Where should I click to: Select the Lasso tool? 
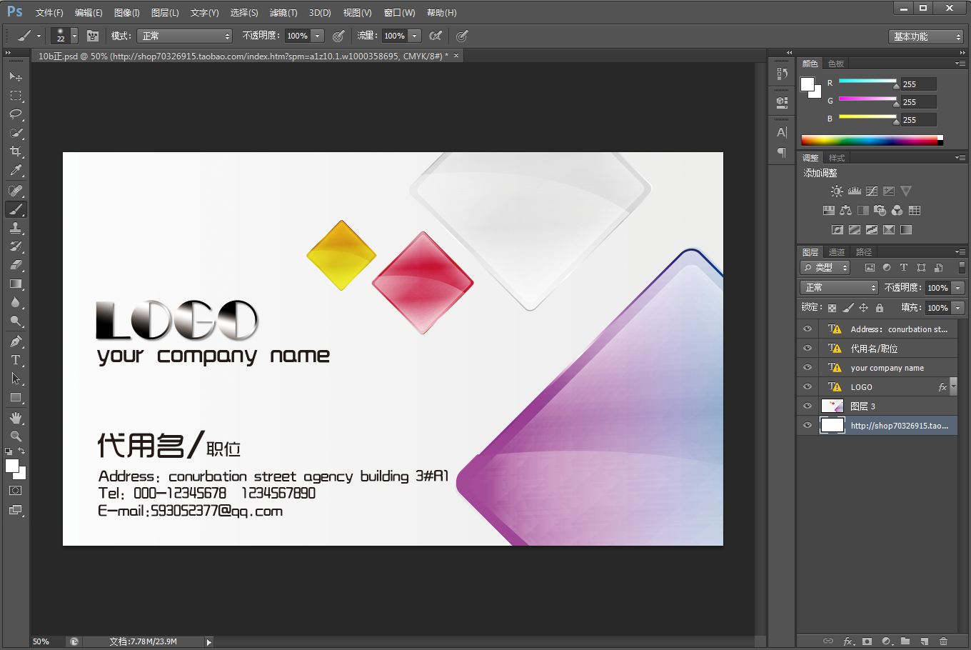[16, 114]
